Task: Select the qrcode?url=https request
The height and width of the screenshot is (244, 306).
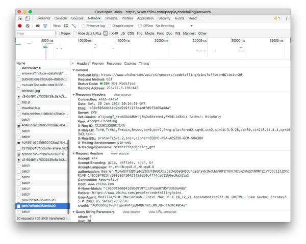Action: pyautogui.click(x=42, y=154)
